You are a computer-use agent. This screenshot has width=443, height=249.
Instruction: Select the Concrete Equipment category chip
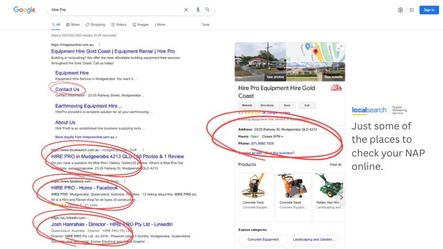(x=263, y=239)
